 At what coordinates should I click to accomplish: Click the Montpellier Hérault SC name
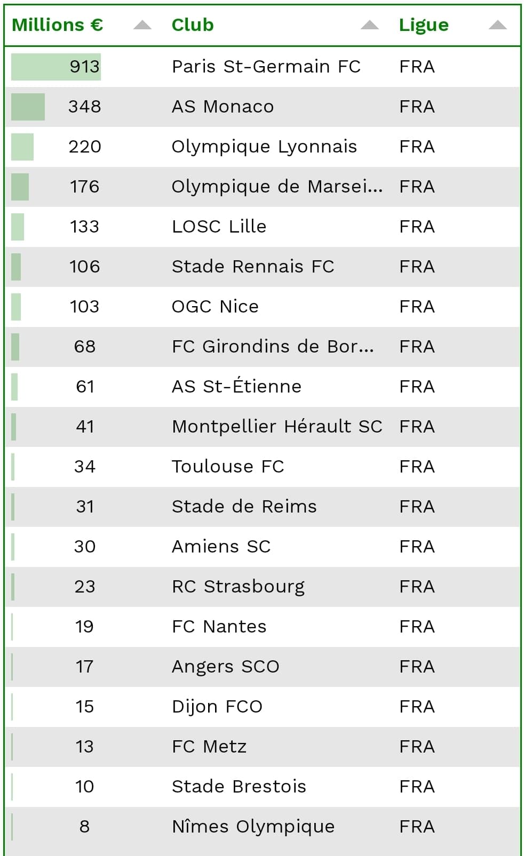tap(277, 427)
